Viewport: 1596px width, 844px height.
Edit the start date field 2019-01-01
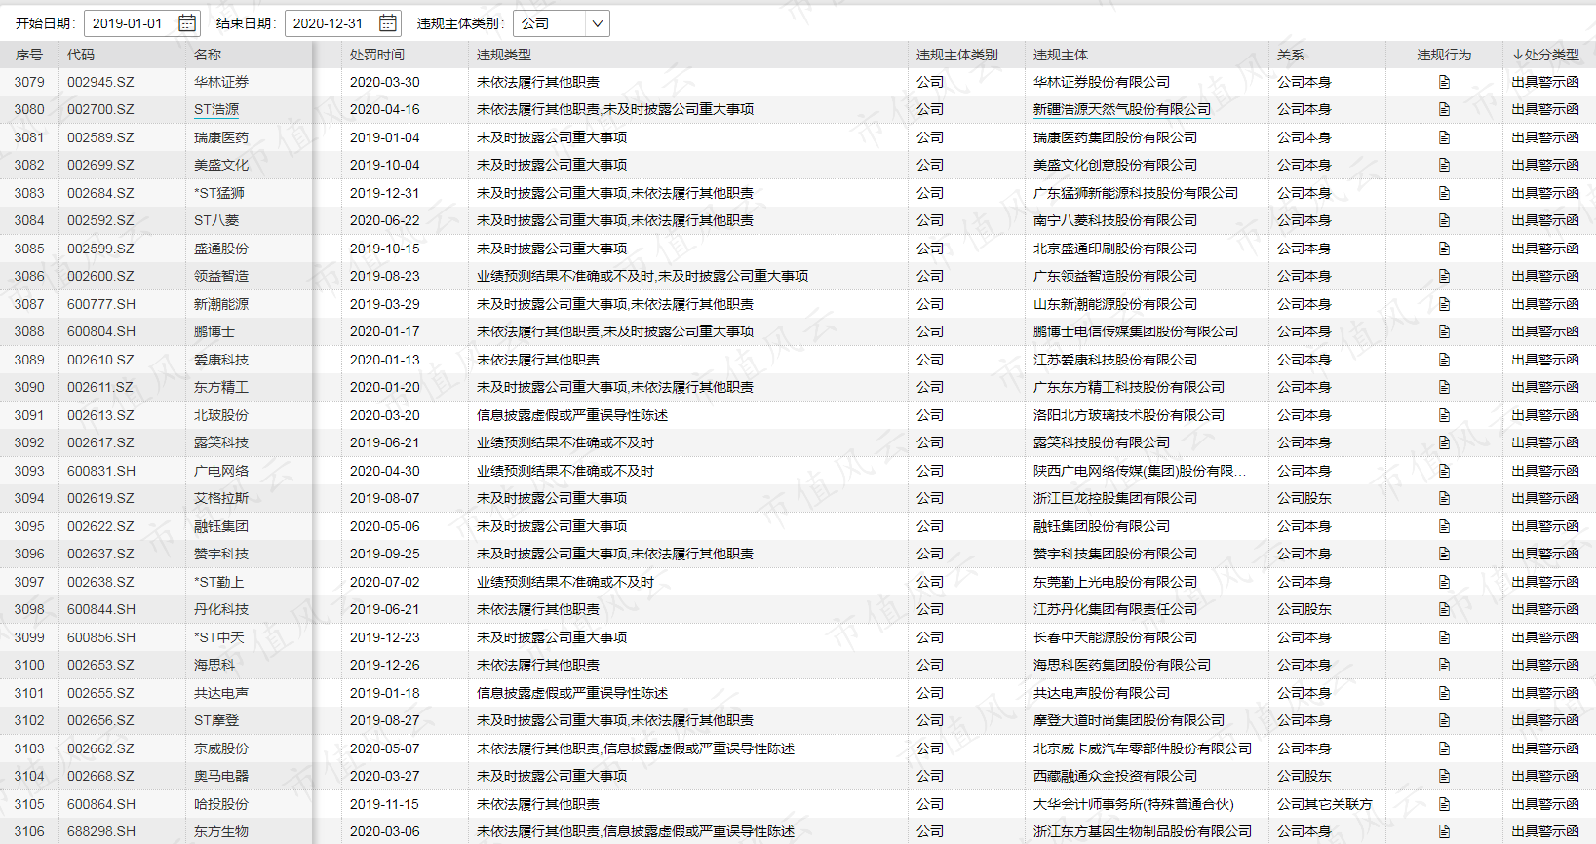(128, 23)
